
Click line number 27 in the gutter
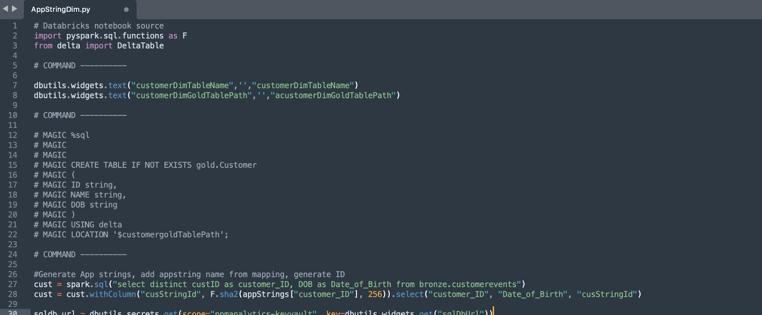[13, 285]
